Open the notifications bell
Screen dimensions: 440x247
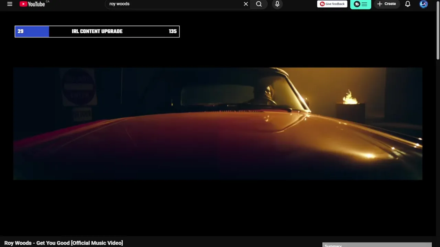point(408,4)
